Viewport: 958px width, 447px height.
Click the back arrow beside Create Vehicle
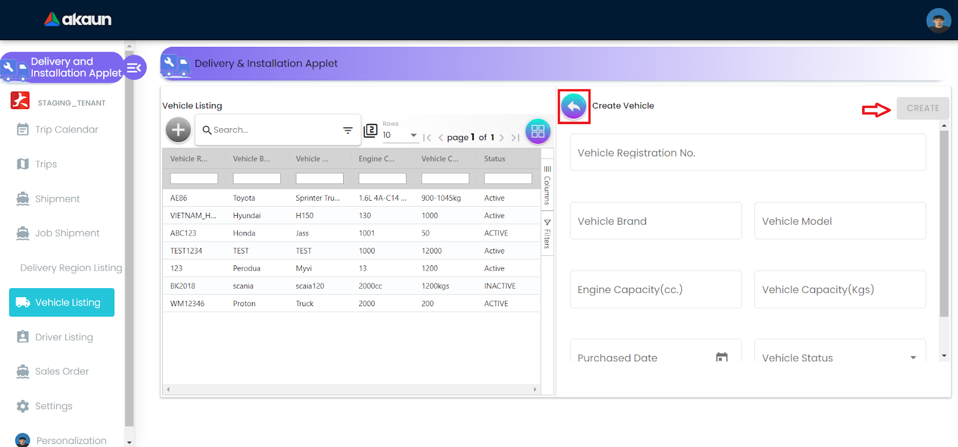click(x=574, y=107)
